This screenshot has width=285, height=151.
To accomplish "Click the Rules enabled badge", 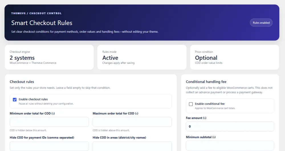I will pos(261,23).
